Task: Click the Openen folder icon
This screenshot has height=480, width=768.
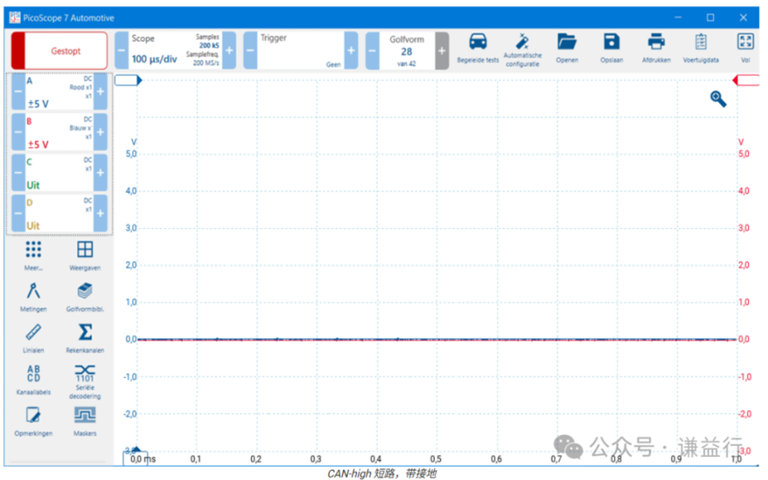Action: 567,43
